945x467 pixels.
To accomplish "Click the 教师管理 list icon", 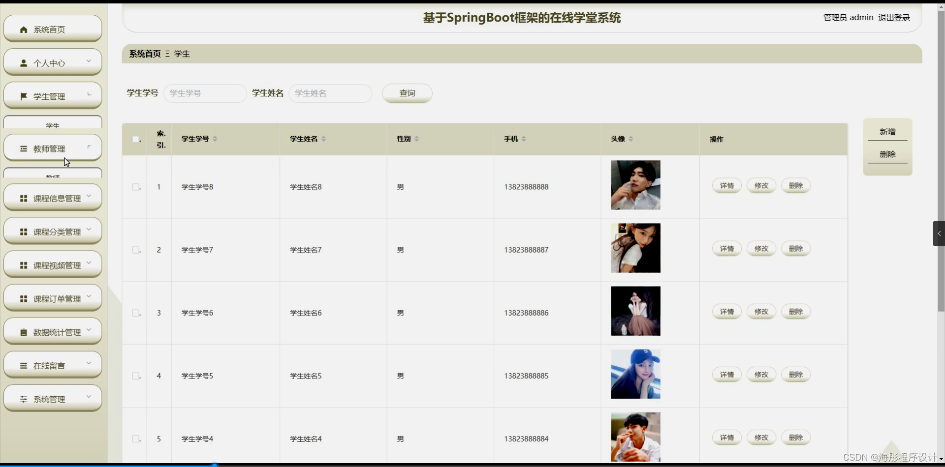I will point(23,149).
